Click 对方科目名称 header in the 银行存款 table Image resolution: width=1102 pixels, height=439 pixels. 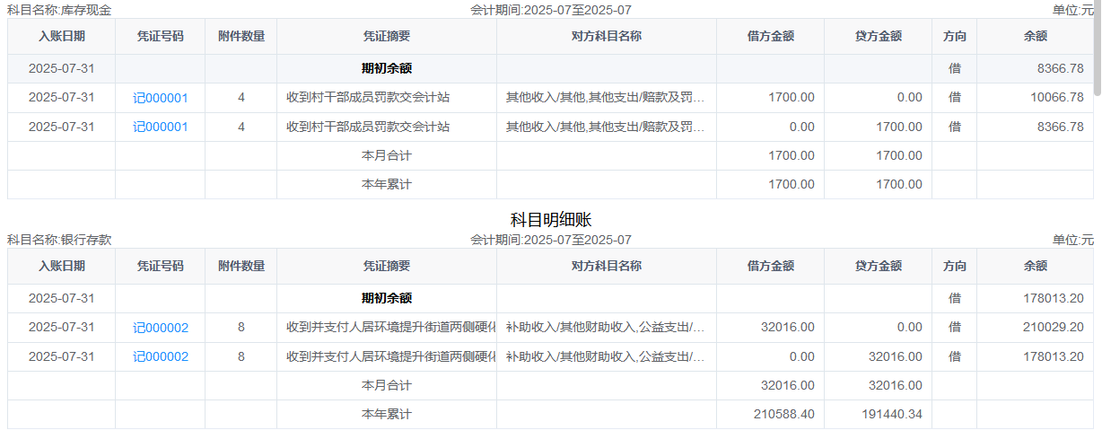(x=606, y=267)
